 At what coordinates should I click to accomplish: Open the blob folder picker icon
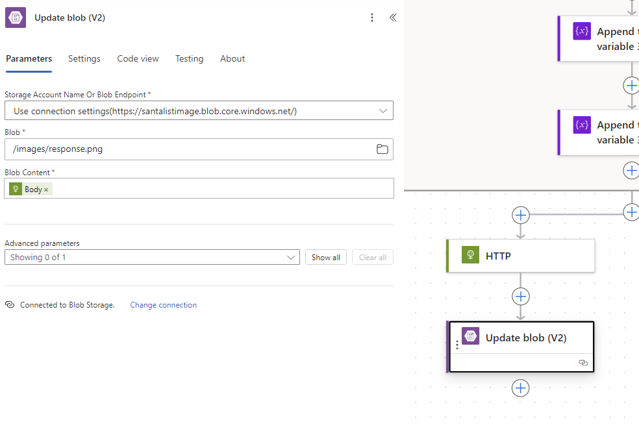(x=383, y=149)
